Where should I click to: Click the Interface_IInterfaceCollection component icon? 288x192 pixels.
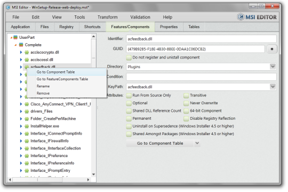click(x=27, y=148)
